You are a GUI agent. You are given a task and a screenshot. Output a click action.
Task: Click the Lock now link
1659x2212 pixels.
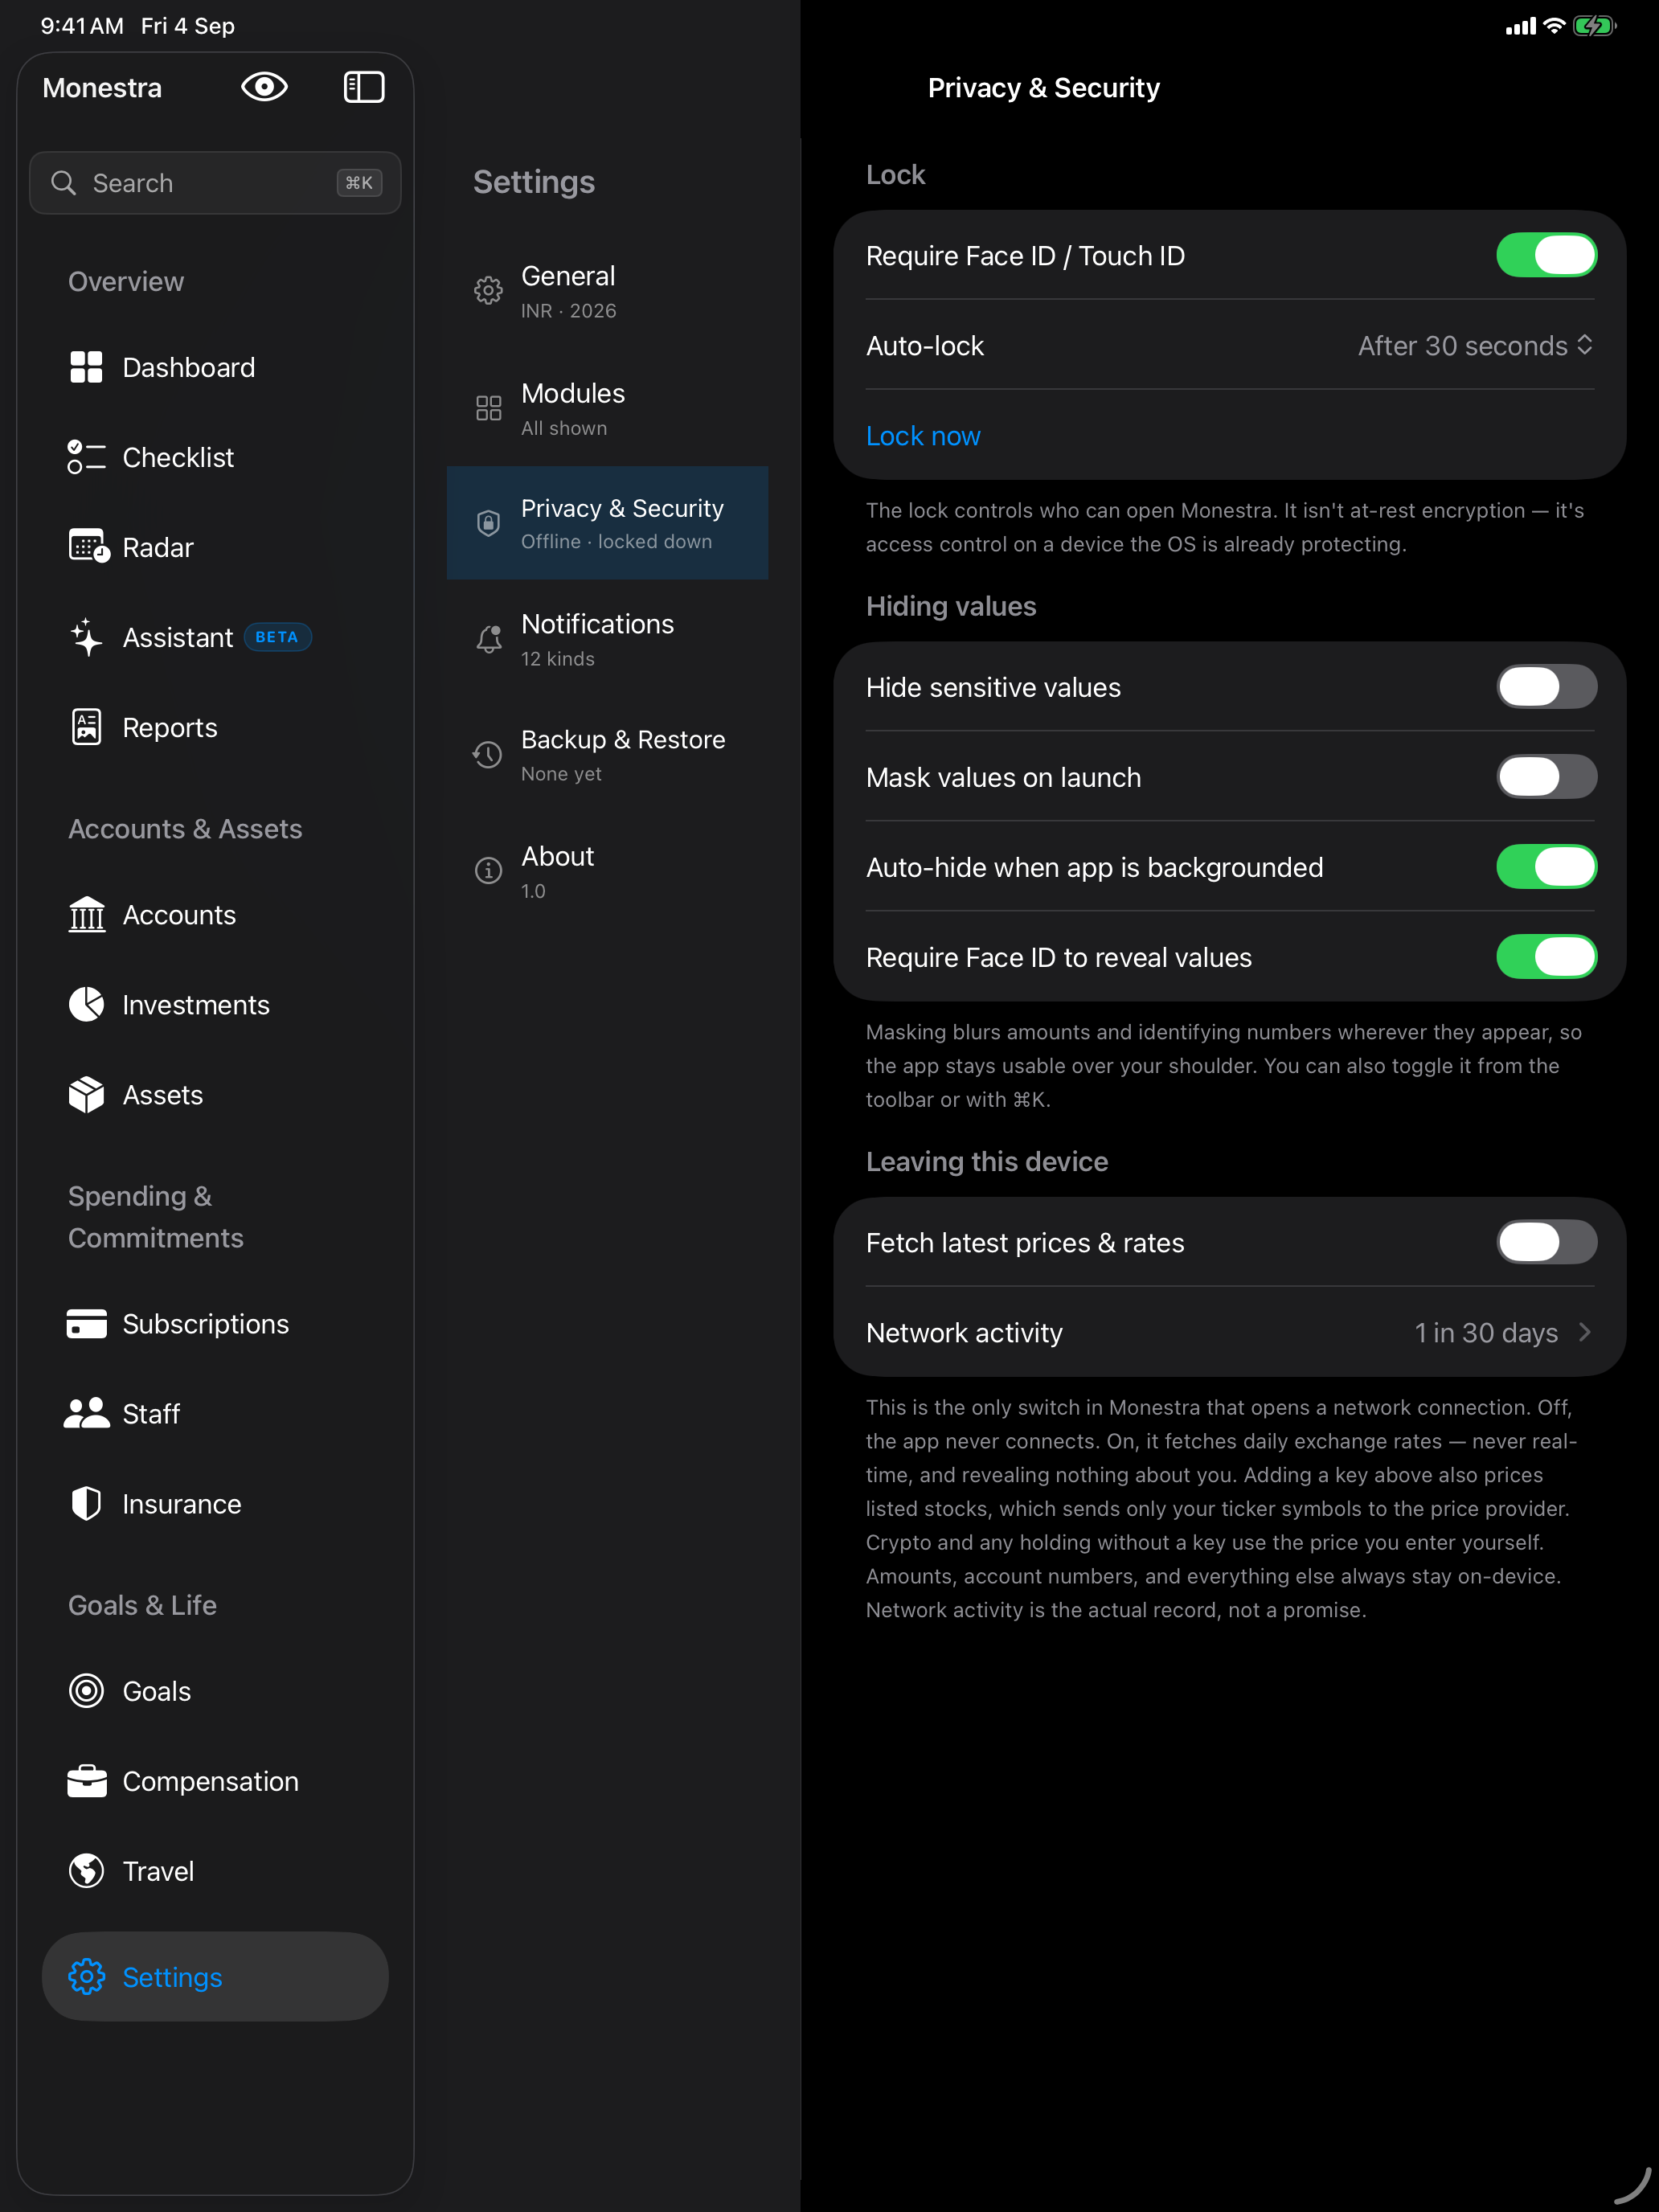point(922,435)
